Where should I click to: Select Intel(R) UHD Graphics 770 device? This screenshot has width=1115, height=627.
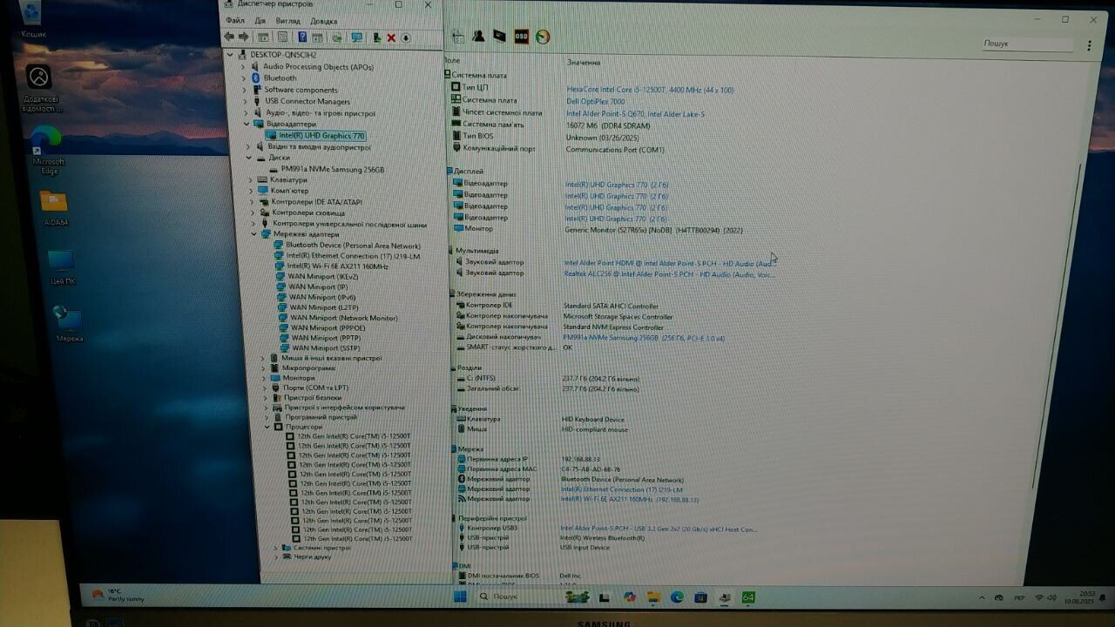(321, 136)
